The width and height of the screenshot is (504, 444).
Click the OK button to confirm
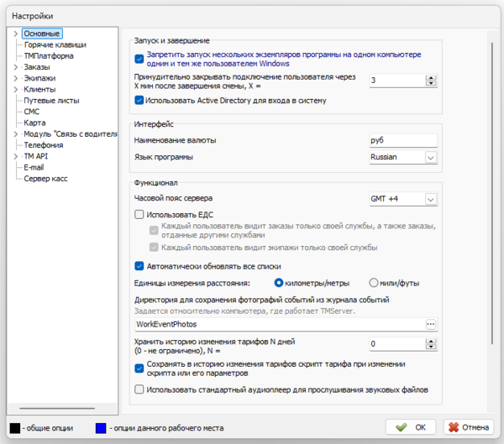[412, 427]
